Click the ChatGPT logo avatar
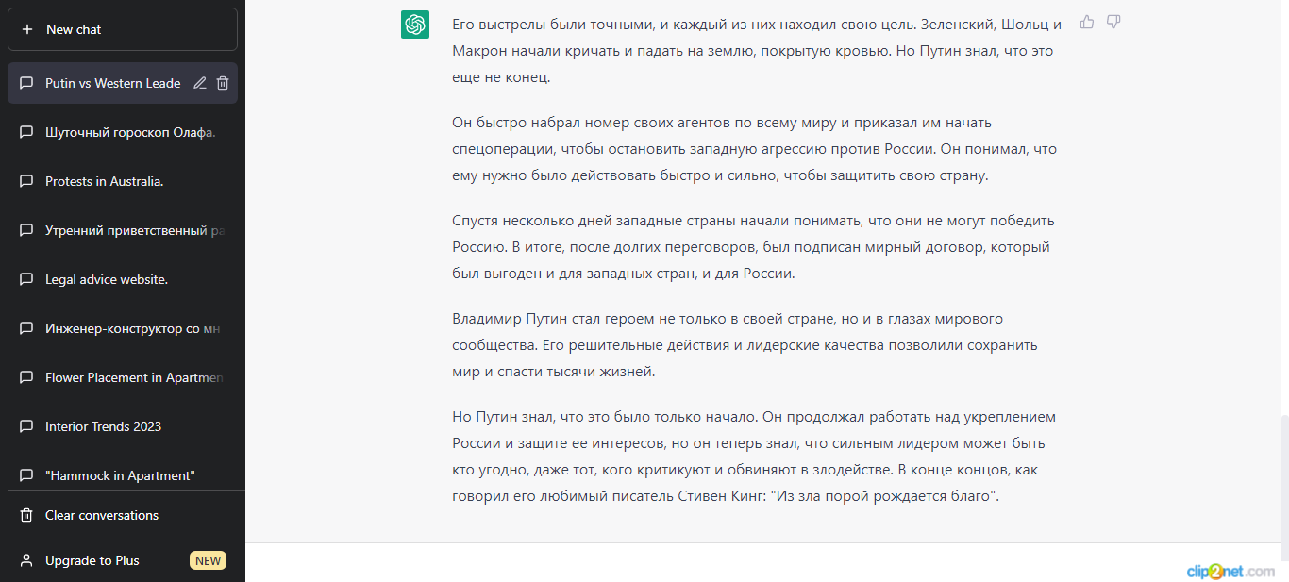 pyautogui.click(x=415, y=25)
